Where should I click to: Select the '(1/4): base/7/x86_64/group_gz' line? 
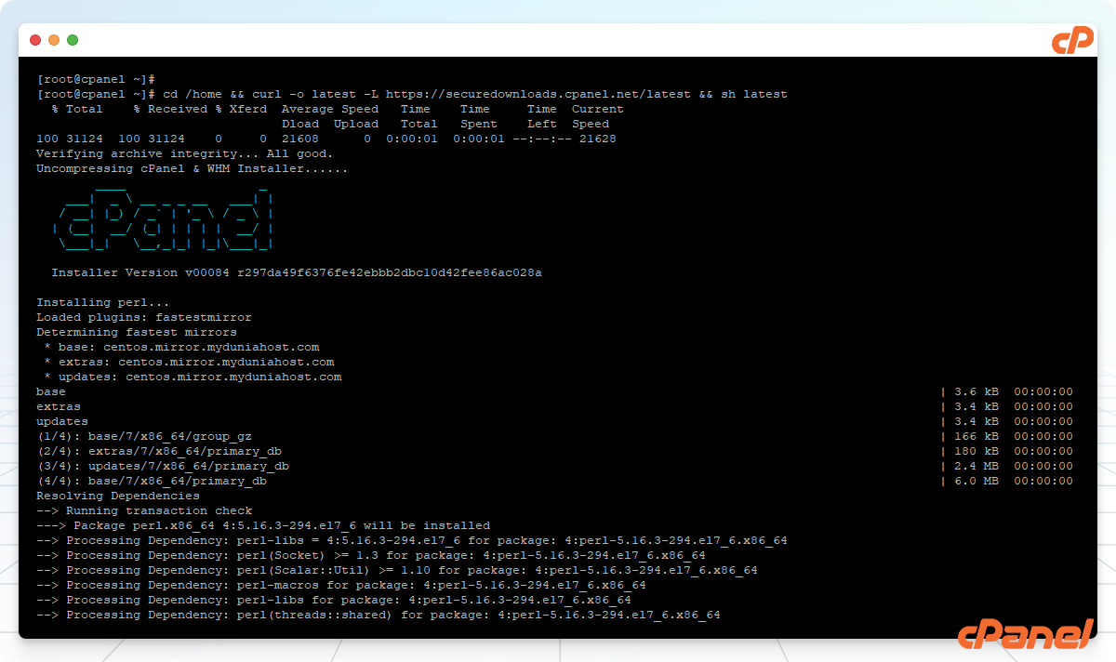click(x=143, y=436)
